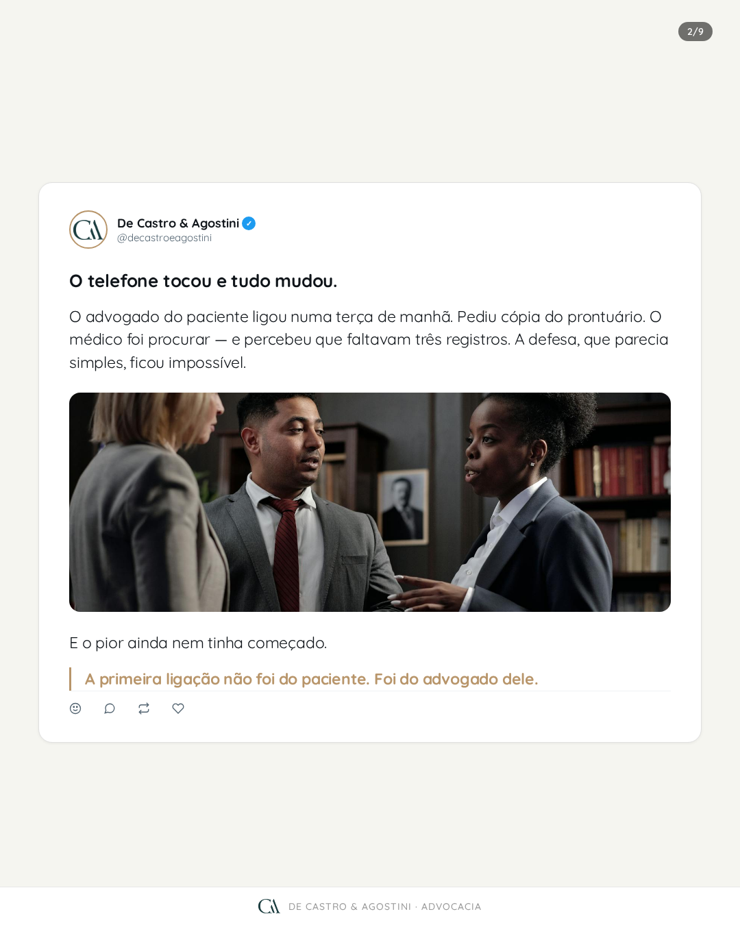Click the 2/9 slide counter badge
This screenshot has width=740, height=925.
(695, 32)
